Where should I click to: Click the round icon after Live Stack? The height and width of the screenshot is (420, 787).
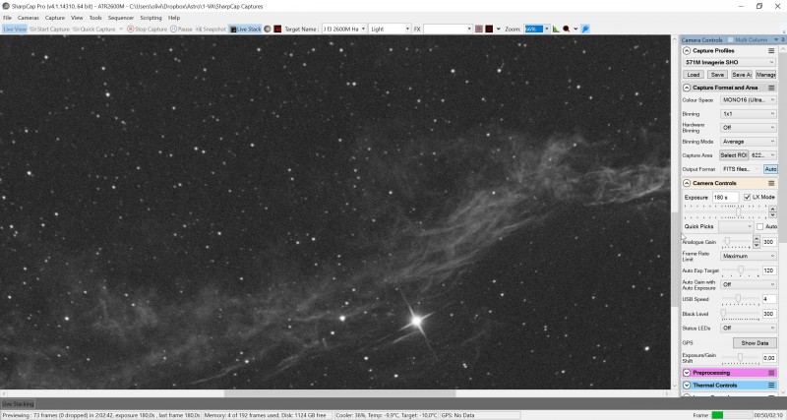[268, 30]
